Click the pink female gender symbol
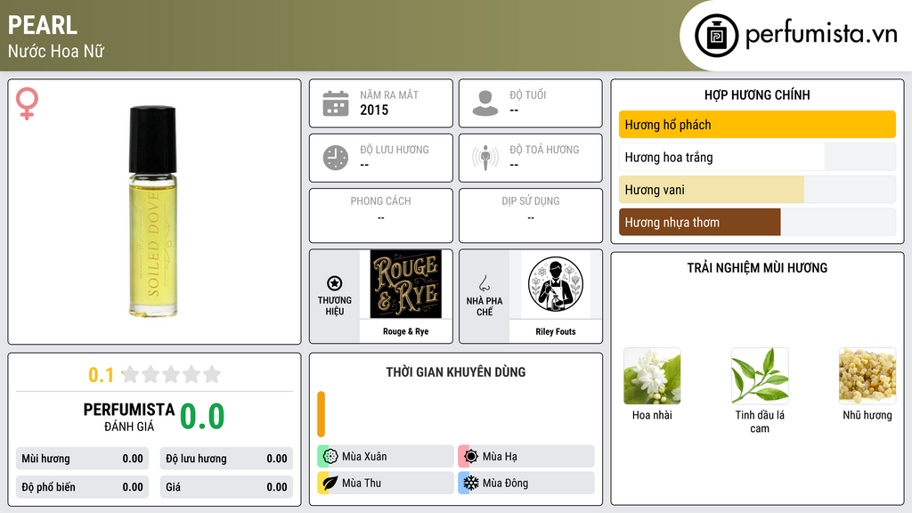This screenshot has width=912, height=513. pos(27,103)
